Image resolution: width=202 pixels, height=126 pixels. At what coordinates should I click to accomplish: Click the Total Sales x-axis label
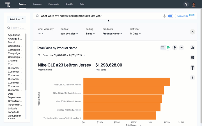(131, 125)
